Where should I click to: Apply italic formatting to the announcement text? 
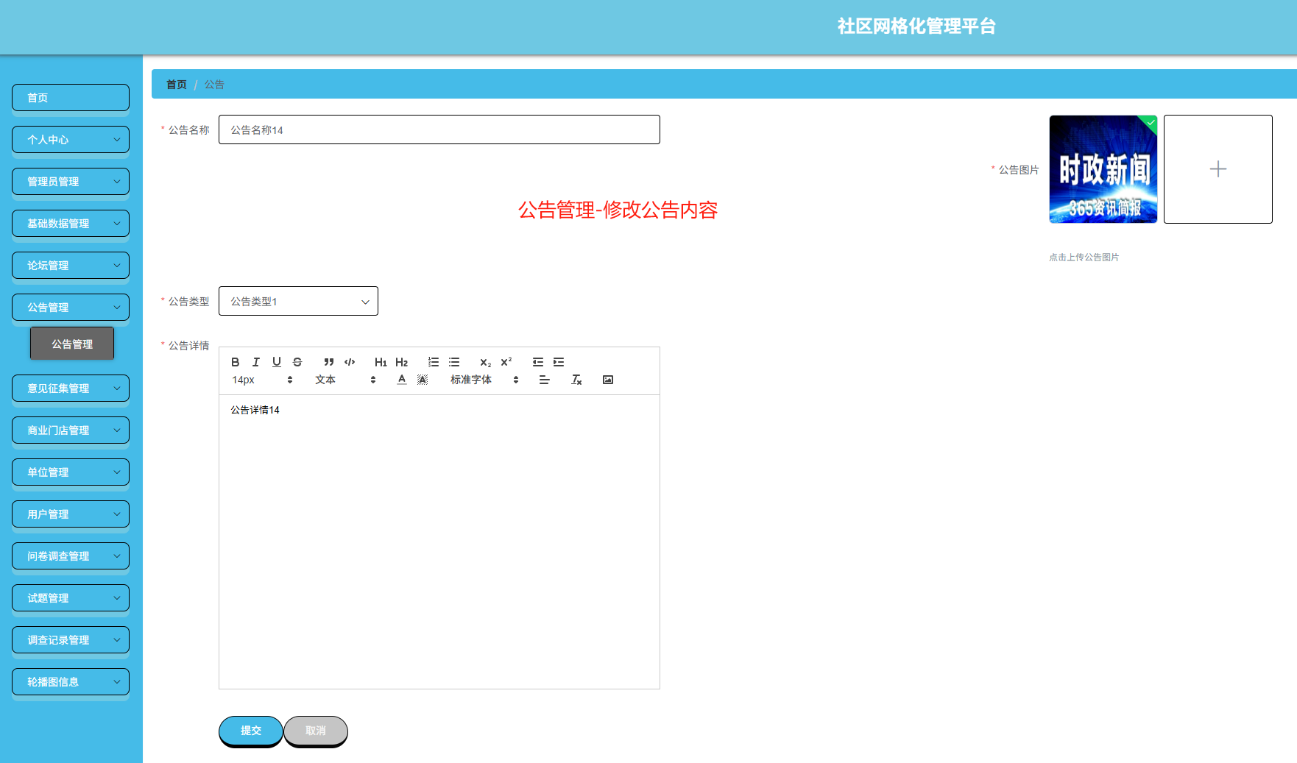pos(256,361)
